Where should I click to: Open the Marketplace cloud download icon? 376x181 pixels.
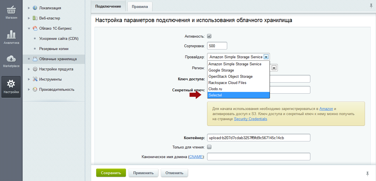coord(11,59)
